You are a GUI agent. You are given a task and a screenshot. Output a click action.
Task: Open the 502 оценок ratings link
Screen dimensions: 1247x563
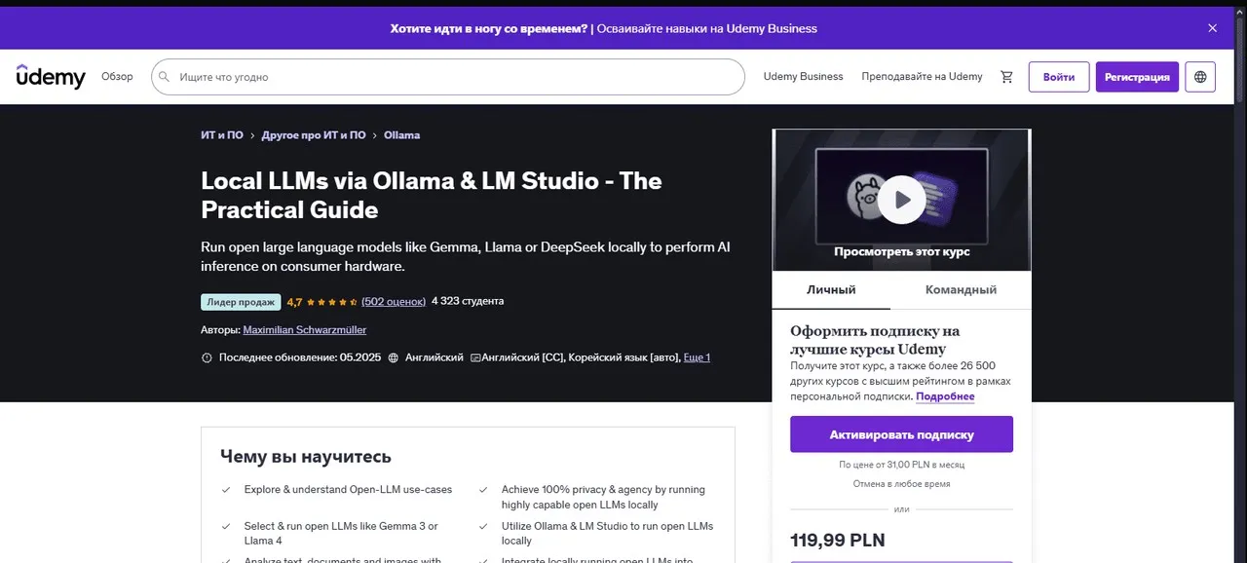[394, 302]
